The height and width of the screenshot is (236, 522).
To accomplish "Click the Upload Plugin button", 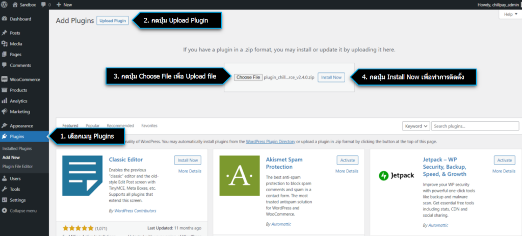I will coord(113,20).
